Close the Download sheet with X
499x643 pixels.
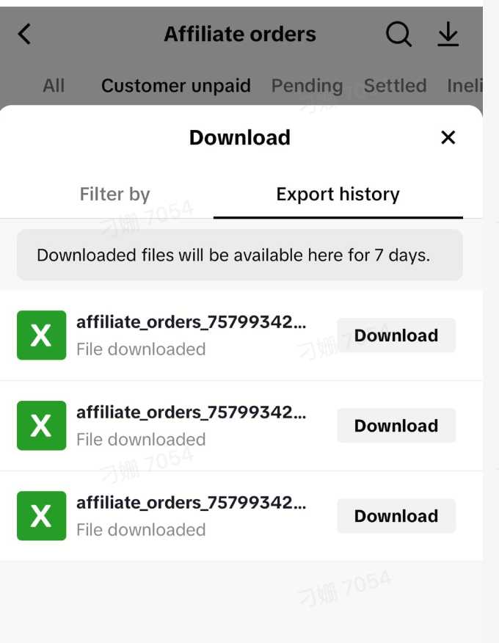pyautogui.click(x=448, y=137)
